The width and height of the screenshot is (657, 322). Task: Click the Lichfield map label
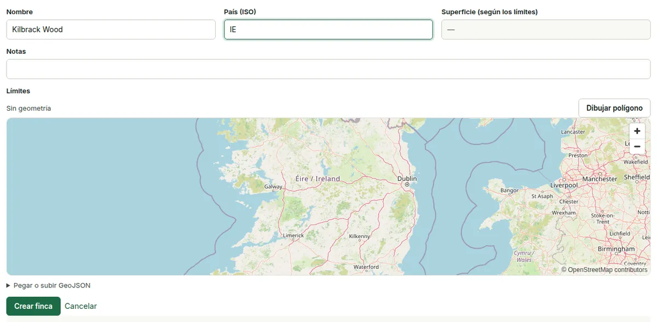point(620,233)
